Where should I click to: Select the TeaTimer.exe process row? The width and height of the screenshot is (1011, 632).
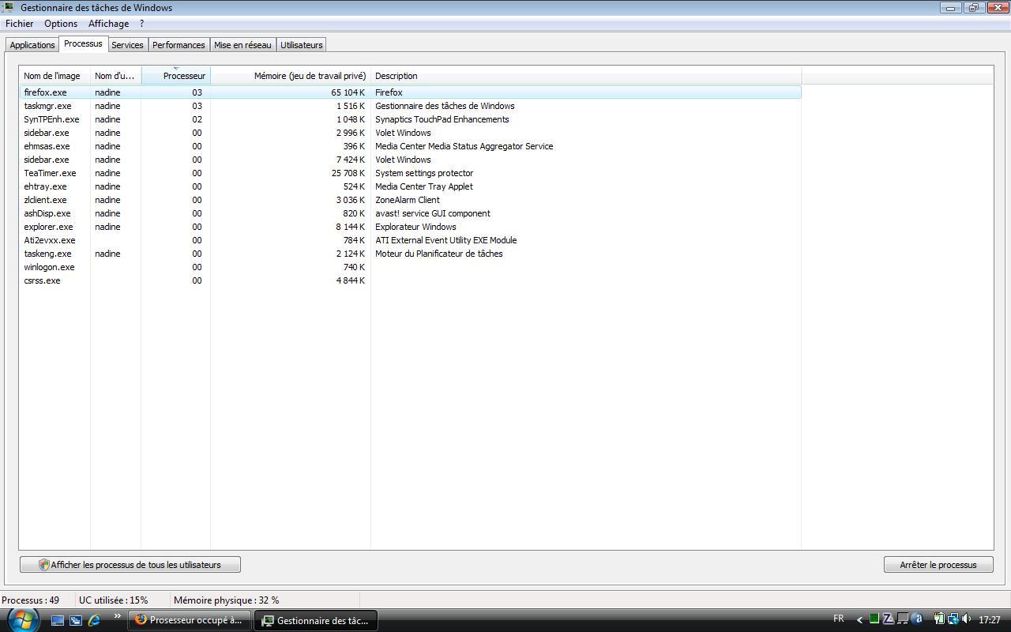click(x=411, y=173)
